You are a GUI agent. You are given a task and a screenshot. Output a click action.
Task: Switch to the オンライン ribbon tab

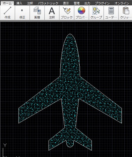pos(122,3)
